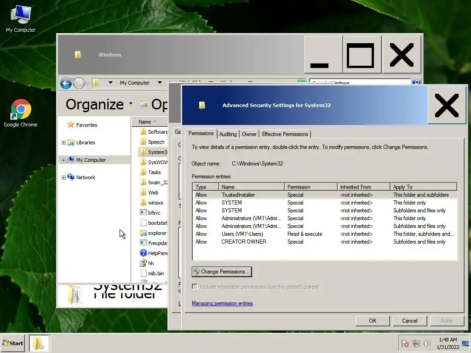Select CREATOR OWNER permission entry
This screenshot has height=353, width=471.
pyautogui.click(x=325, y=242)
